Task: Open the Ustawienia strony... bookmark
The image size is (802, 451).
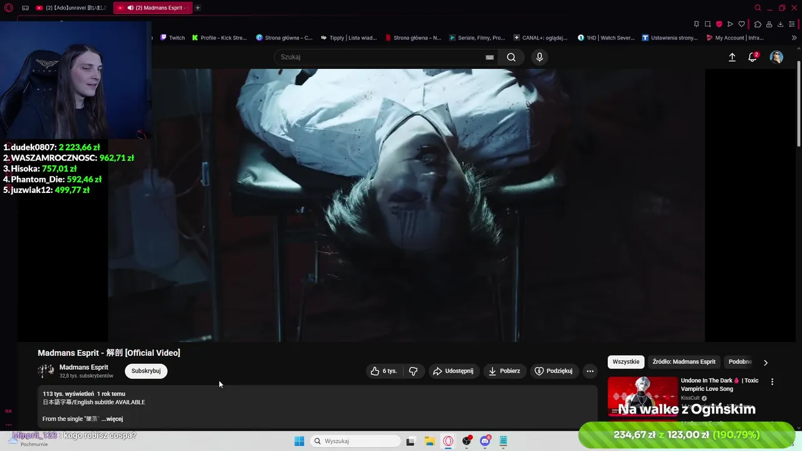Action: 670,38
